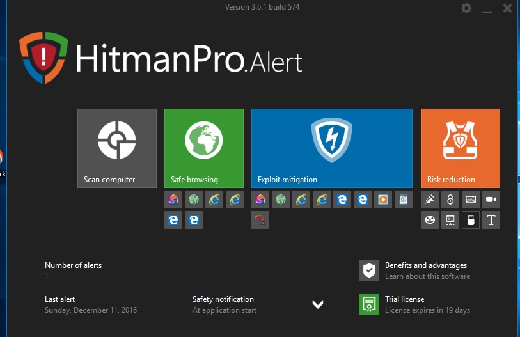
Task: Click the letter T icon
Action: [x=491, y=220]
